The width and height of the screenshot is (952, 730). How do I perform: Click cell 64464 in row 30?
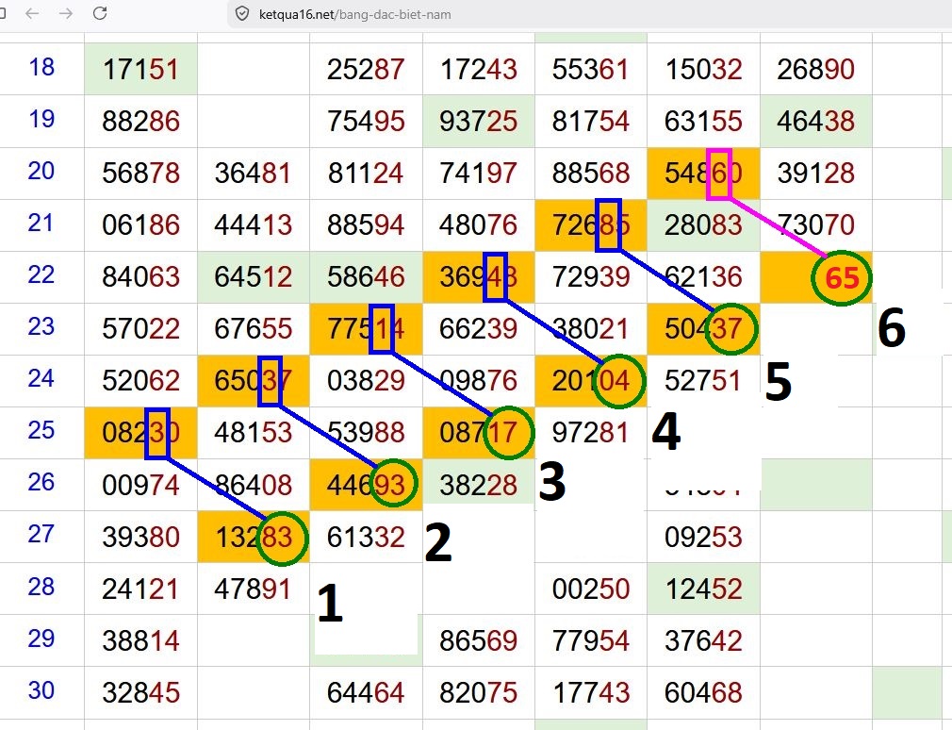pos(366,692)
